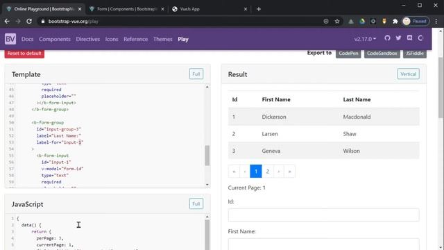Screen dimensions: 444x250
Task: Open the Twitter icon link
Action: [398, 38]
